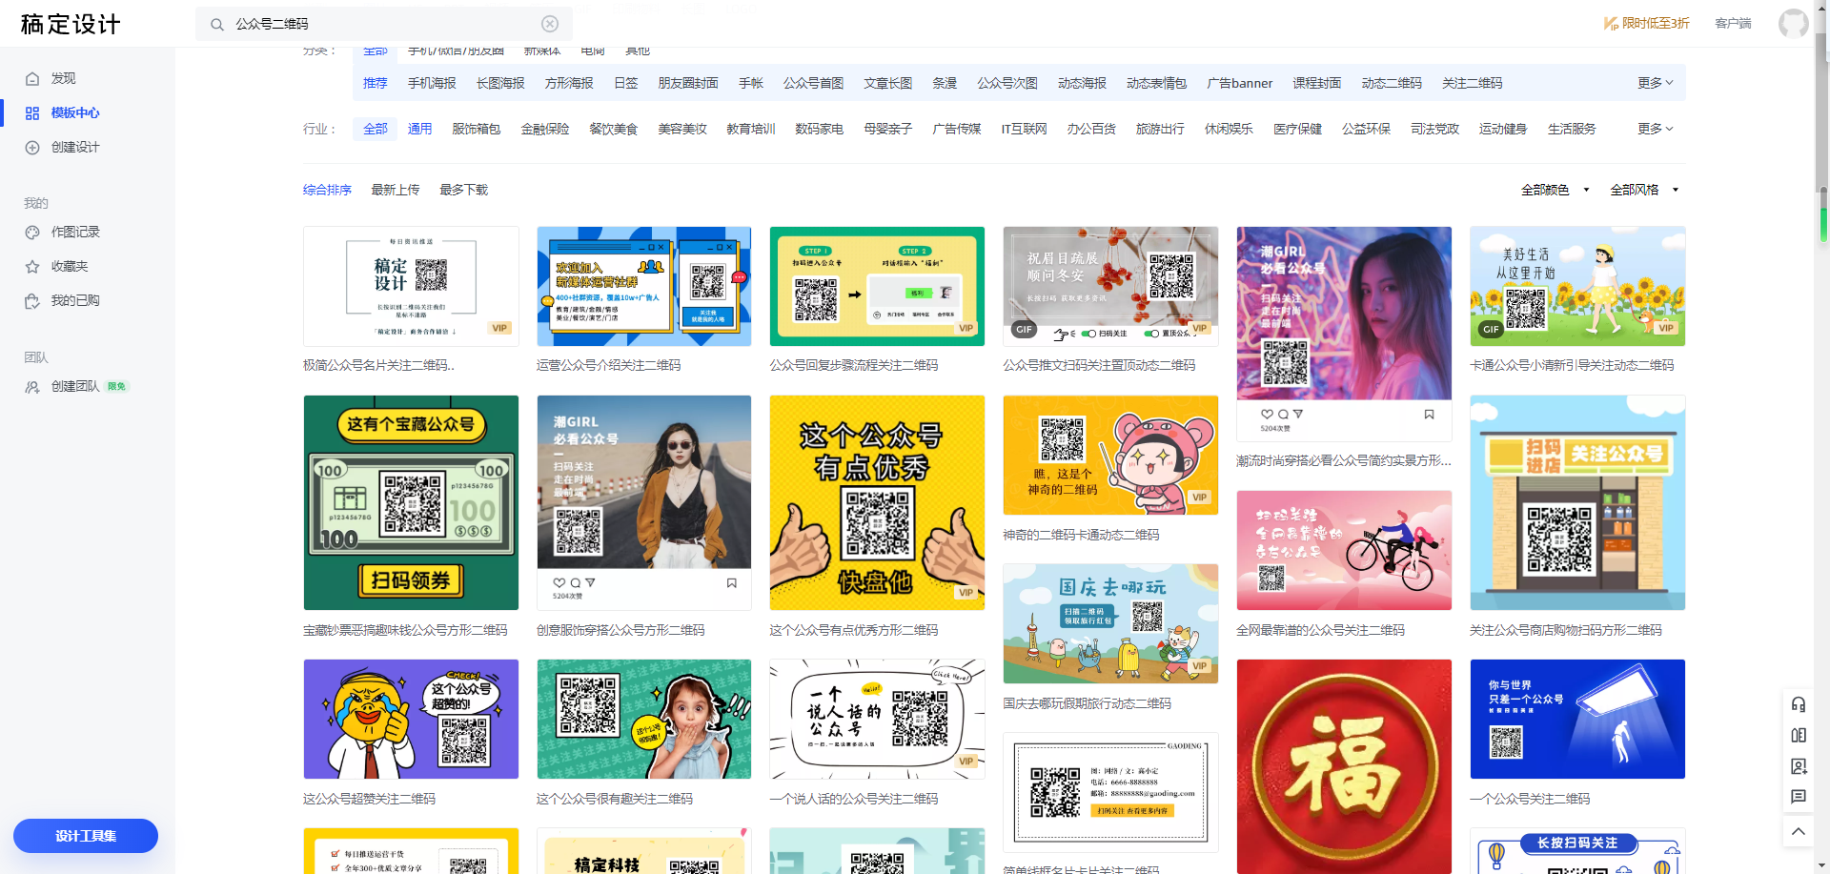
Task: Select the 公众号首图 filter tab
Action: pos(813,83)
